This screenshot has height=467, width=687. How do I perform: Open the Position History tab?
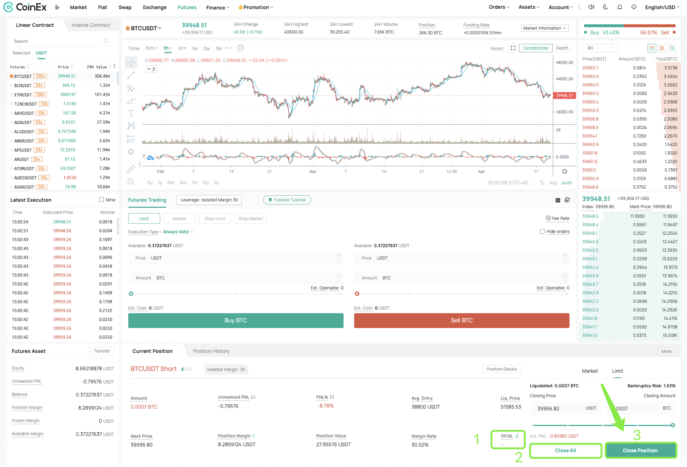pos(211,351)
